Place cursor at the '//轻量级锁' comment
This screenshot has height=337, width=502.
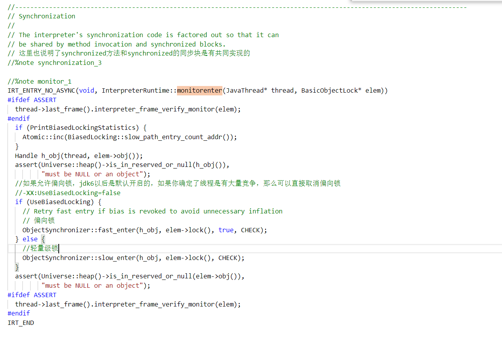point(40,249)
